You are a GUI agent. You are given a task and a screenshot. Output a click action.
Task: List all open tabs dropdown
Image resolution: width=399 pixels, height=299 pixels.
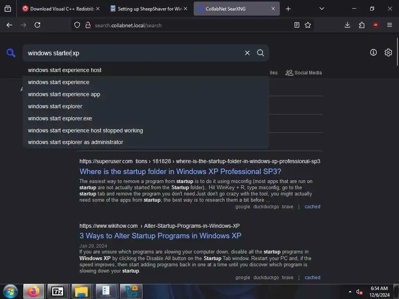(x=321, y=9)
